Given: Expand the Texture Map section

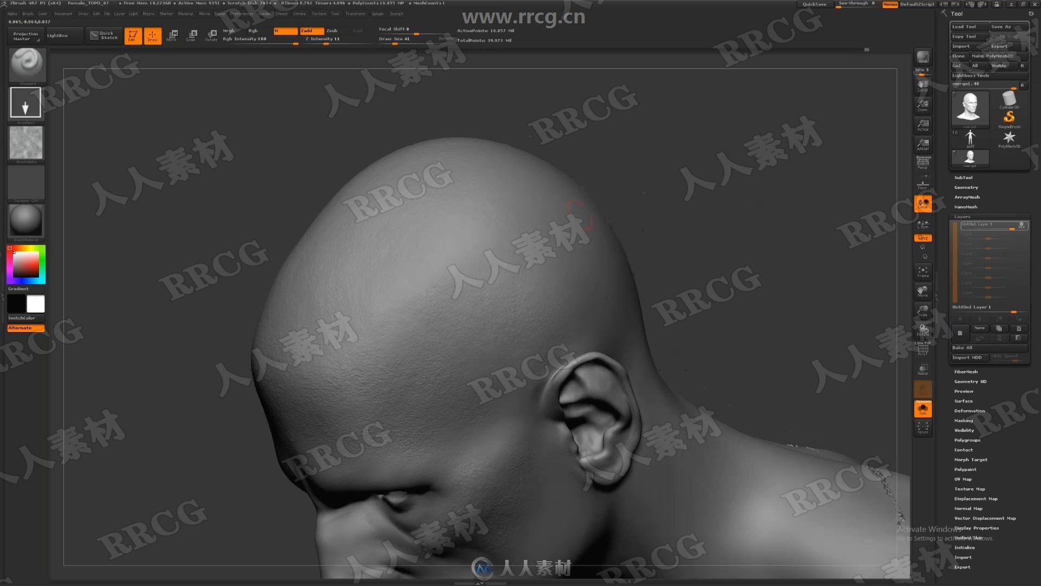Looking at the screenshot, I should [970, 489].
